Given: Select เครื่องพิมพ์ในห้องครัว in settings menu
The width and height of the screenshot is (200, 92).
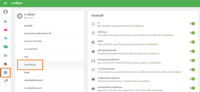Looking at the screenshot, I should 49,81.
